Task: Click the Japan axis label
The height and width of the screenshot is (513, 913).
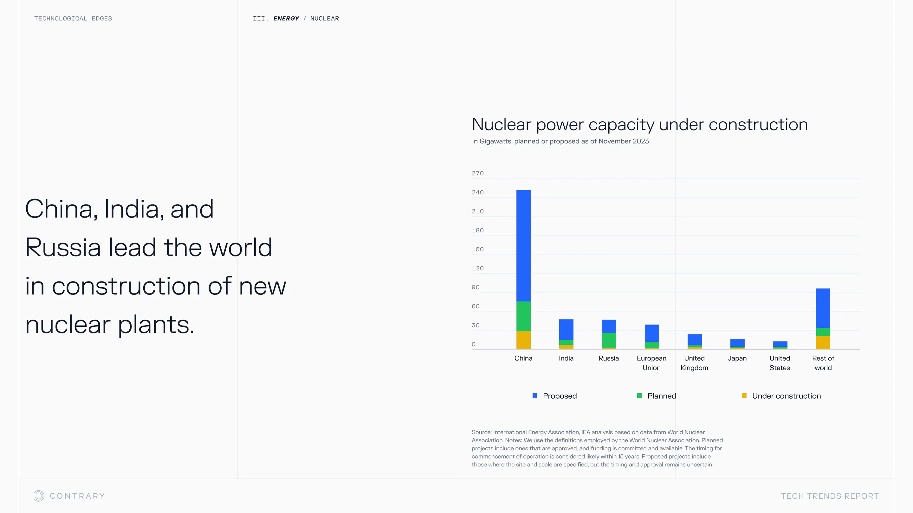Action: [737, 358]
